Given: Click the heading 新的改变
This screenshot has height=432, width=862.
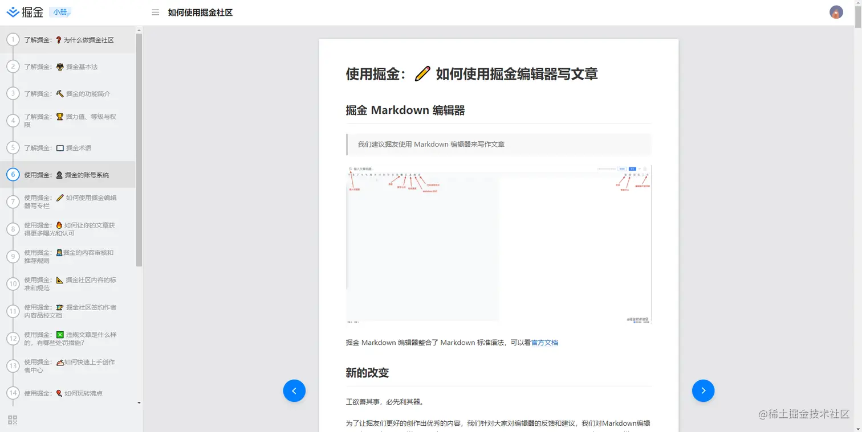Looking at the screenshot, I should [367, 373].
